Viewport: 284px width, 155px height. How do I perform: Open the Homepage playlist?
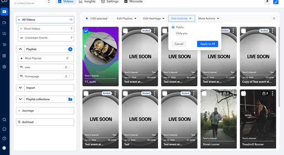[46, 76]
